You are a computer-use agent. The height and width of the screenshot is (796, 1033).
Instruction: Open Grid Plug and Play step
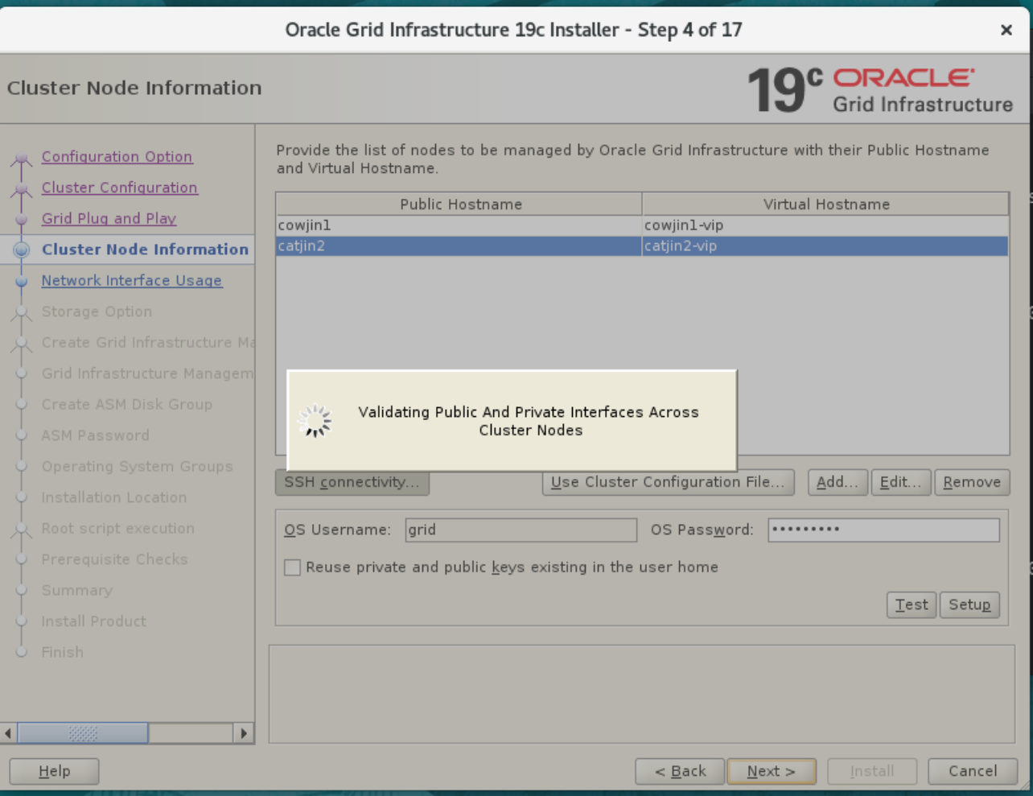tap(109, 219)
